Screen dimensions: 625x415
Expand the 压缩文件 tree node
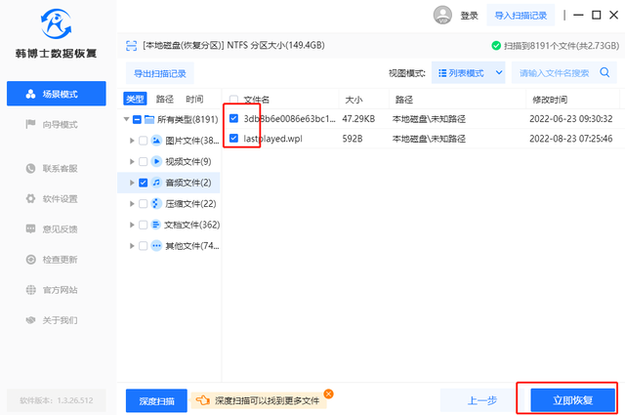click(x=132, y=204)
